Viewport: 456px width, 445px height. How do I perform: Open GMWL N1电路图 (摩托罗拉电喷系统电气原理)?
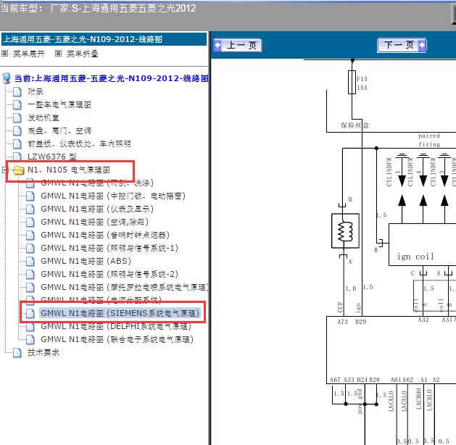(x=125, y=287)
